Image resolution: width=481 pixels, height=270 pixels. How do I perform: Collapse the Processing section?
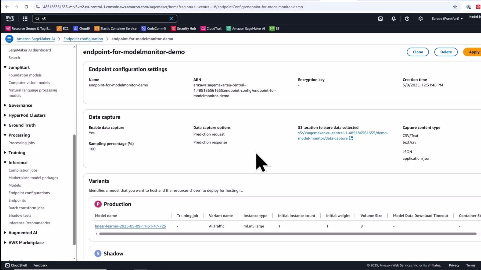pyautogui.click(x=5, y=135)
